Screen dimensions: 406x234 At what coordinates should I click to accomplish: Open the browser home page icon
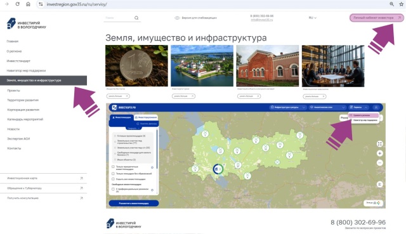(x=28, y=4)
